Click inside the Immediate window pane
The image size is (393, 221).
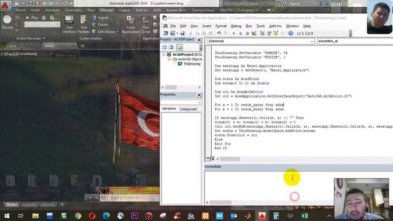click(270, 185)
